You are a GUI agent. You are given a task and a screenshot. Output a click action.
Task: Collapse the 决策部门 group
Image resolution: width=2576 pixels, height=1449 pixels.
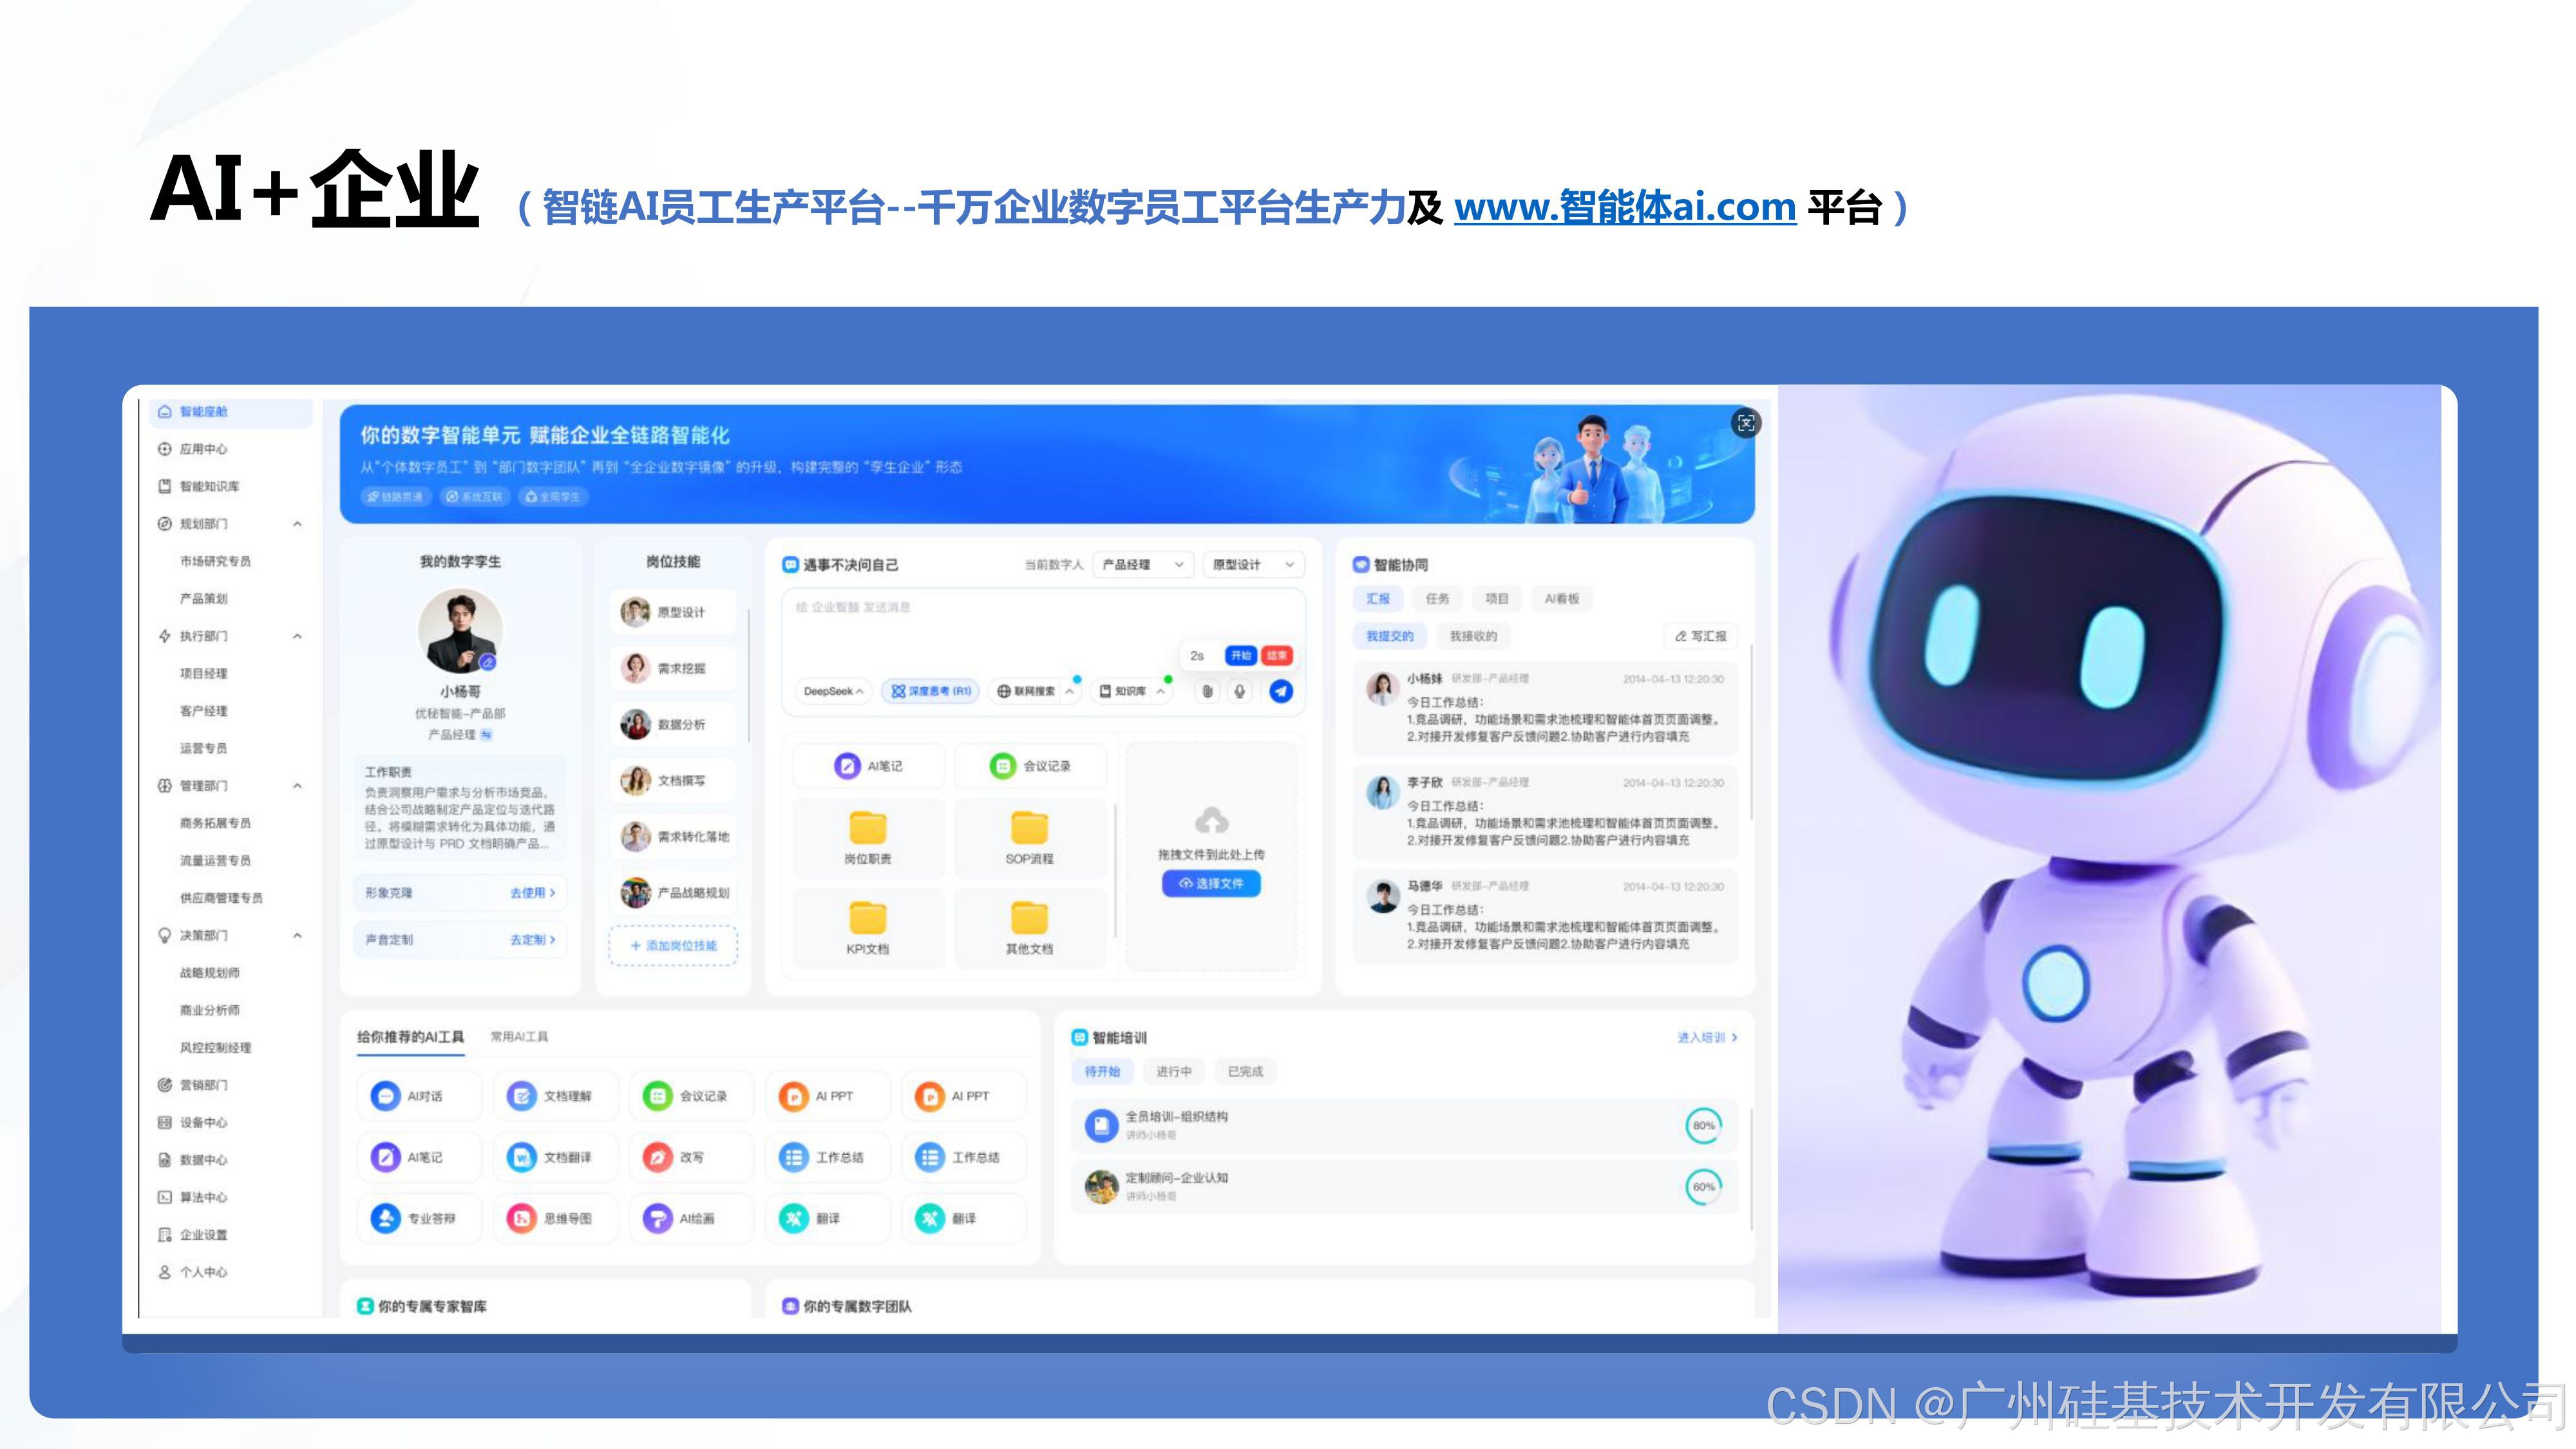tap(297, 935)
